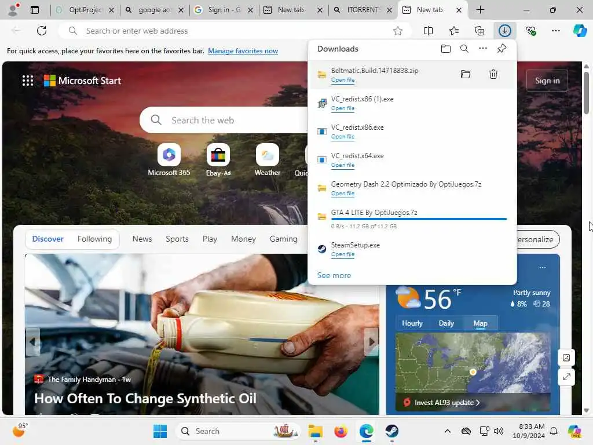Delete Beltmatic zip download entry
Viewport: 593px width, 445px height.
493,74
